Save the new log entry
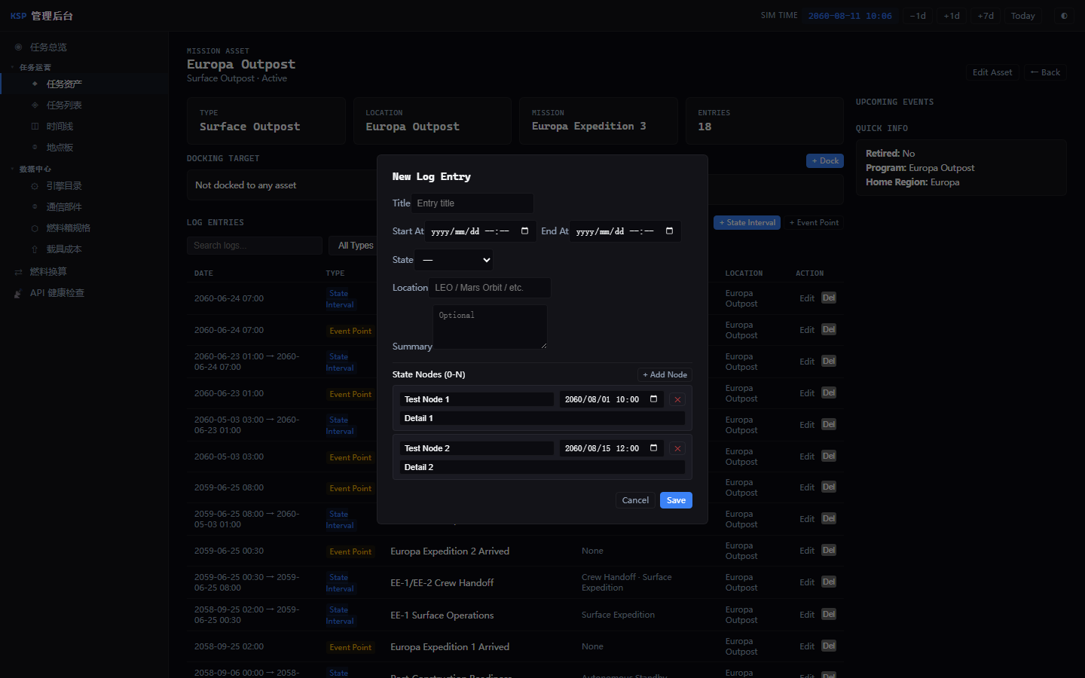Screen dimensions: 1085x678 click(x=676, y=500)
